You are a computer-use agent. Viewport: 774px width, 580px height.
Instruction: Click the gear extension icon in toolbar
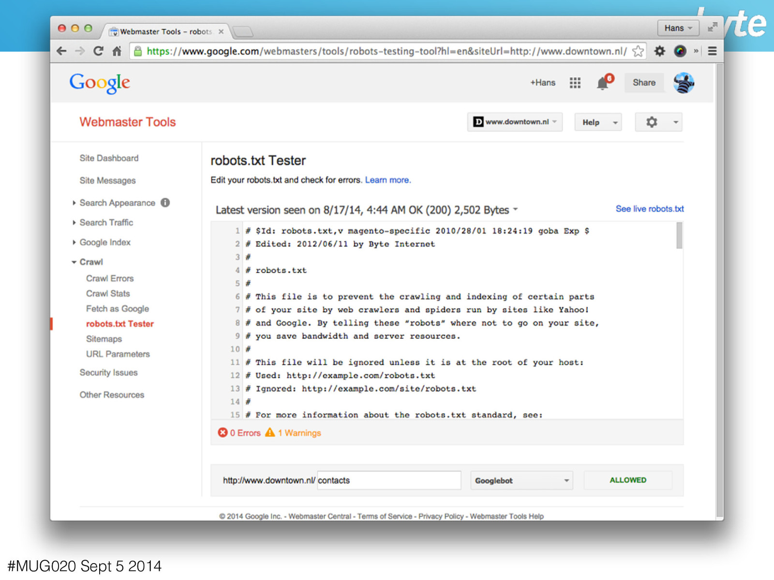[x=660, y=51]
